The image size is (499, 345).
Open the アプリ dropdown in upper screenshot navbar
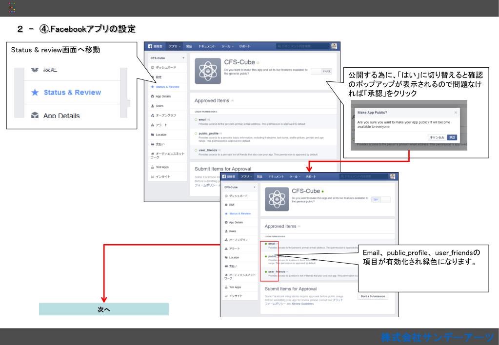coord(175,46)
